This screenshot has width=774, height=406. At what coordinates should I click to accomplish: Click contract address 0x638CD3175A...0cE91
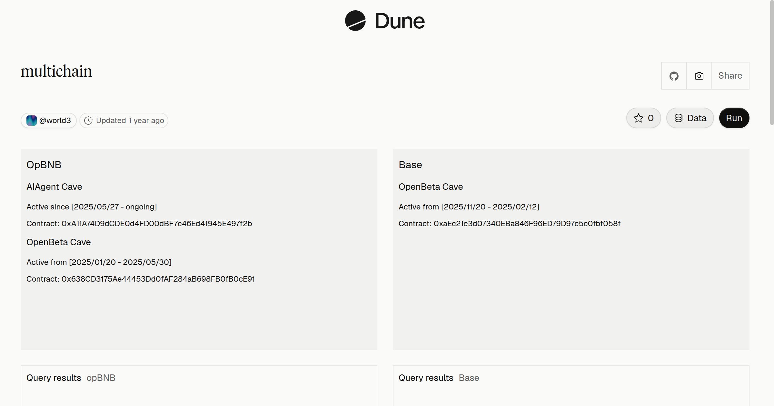pos(158,279)
